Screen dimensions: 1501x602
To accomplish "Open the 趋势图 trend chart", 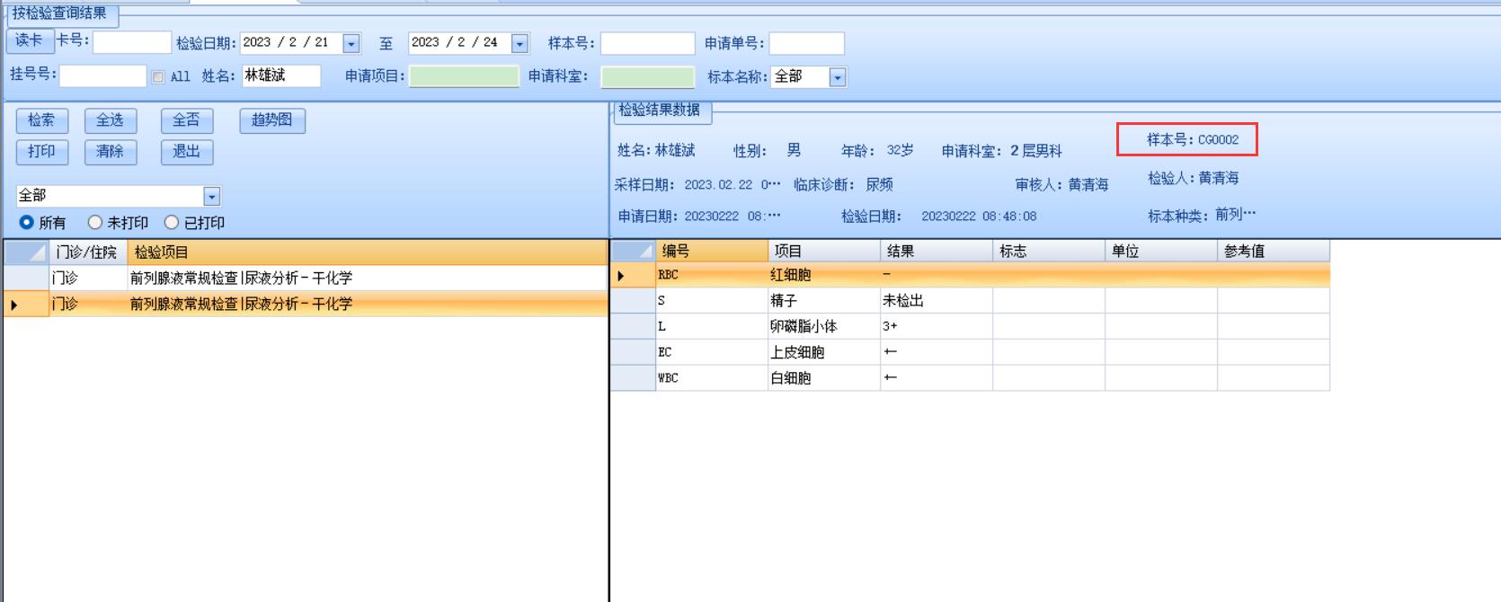I will 272,120.
